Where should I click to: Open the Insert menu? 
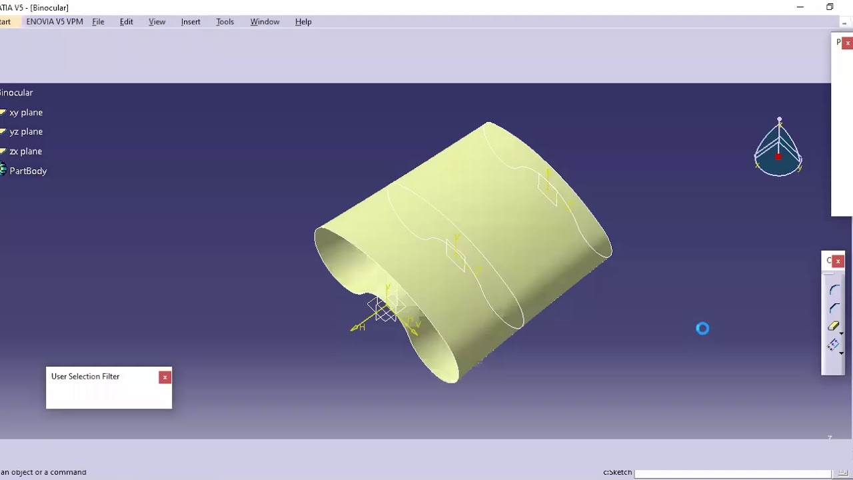(191, 21)
